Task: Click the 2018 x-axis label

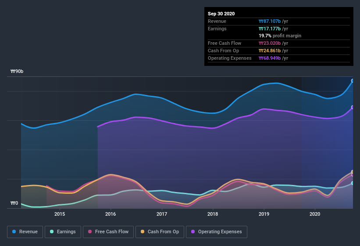Action: pyautogui.click(x=213, y=214)
